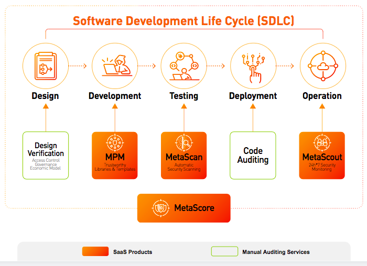Click the Operation cloud target icon
The image size is (367, 266).
click(x=323, y=66)
